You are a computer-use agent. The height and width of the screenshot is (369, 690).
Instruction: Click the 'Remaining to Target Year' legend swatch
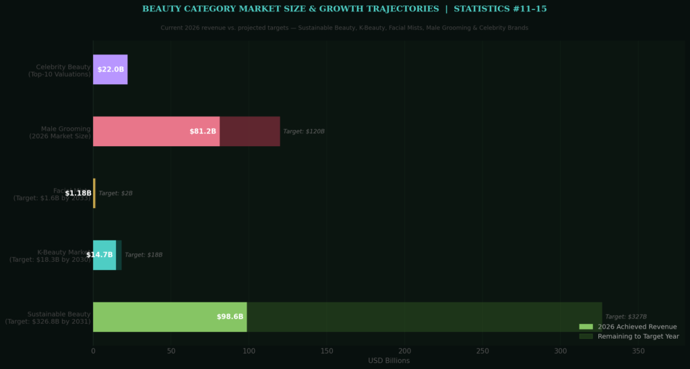[586, 337]
